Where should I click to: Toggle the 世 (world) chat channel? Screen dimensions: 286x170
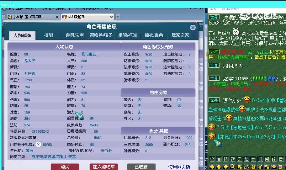253,159
